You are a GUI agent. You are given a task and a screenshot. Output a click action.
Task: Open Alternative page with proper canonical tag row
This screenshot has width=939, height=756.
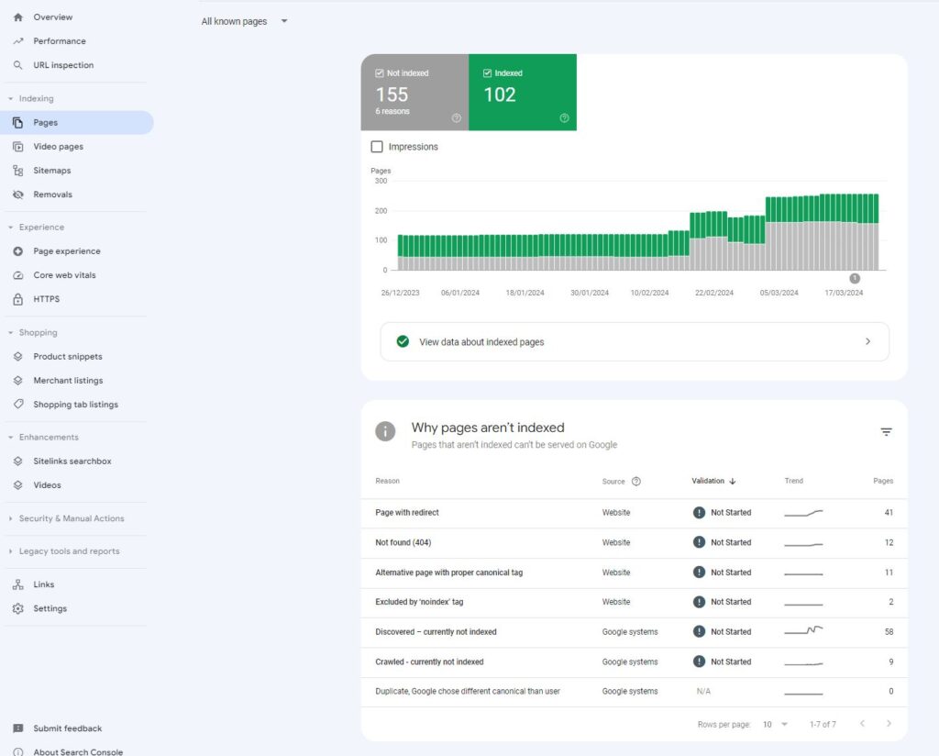tap(635, 573)
